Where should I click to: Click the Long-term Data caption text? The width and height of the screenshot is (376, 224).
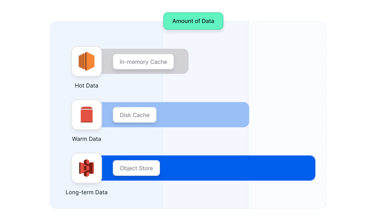(x=86, y=192)
